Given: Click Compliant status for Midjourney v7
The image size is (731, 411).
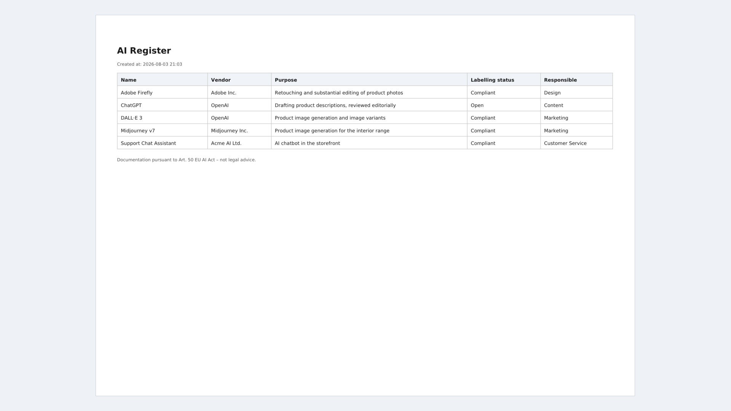Looking at the screenshot, I should tap(504, 130).
